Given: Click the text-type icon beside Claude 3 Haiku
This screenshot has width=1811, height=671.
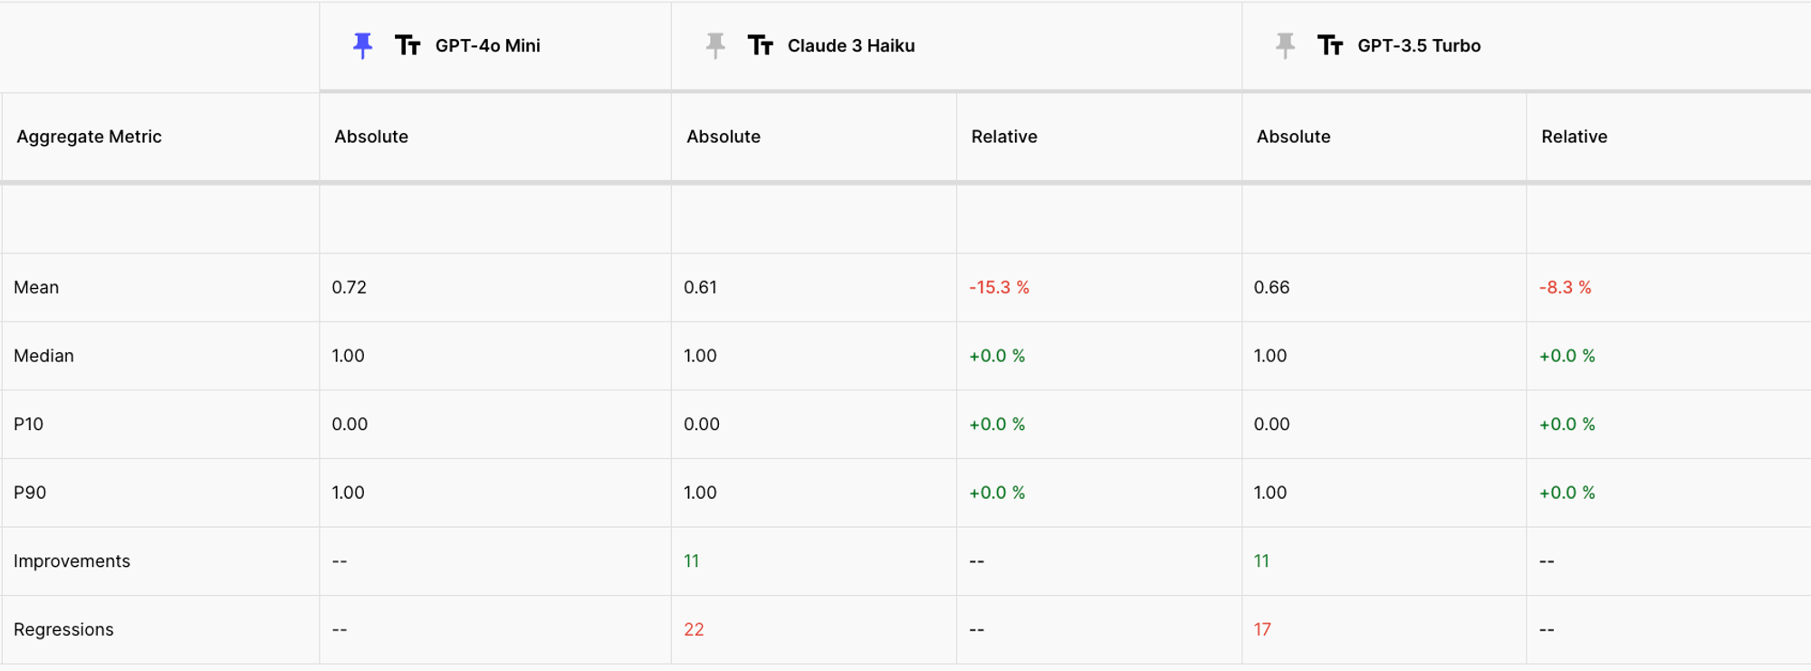Looking at the screenshot, I should pos(760,45).
